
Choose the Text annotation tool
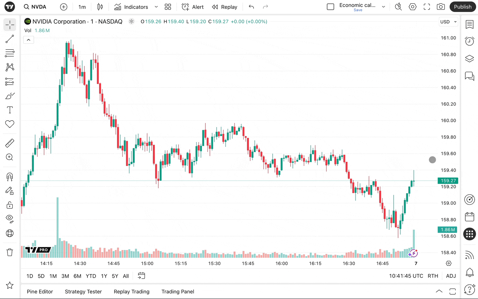10,110
